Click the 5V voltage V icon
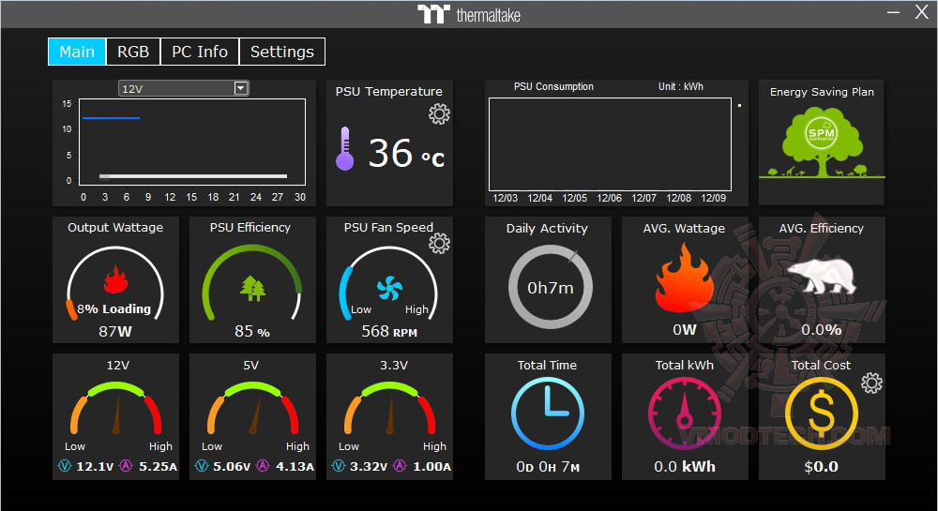The height and width of the screenshot is (511, 938). click(202, 466)
